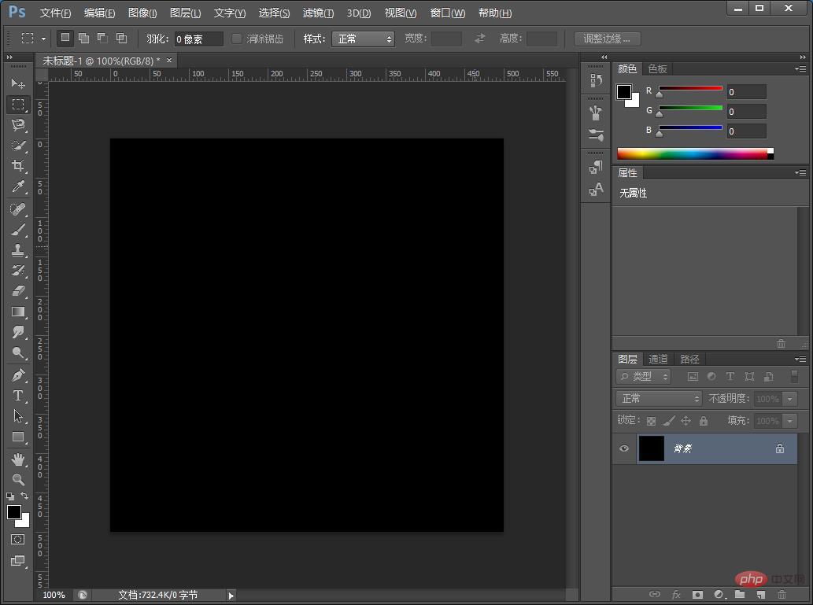The image size is (813, 605).
Task: Link layers using the chain icon
Action: point(655,594)
